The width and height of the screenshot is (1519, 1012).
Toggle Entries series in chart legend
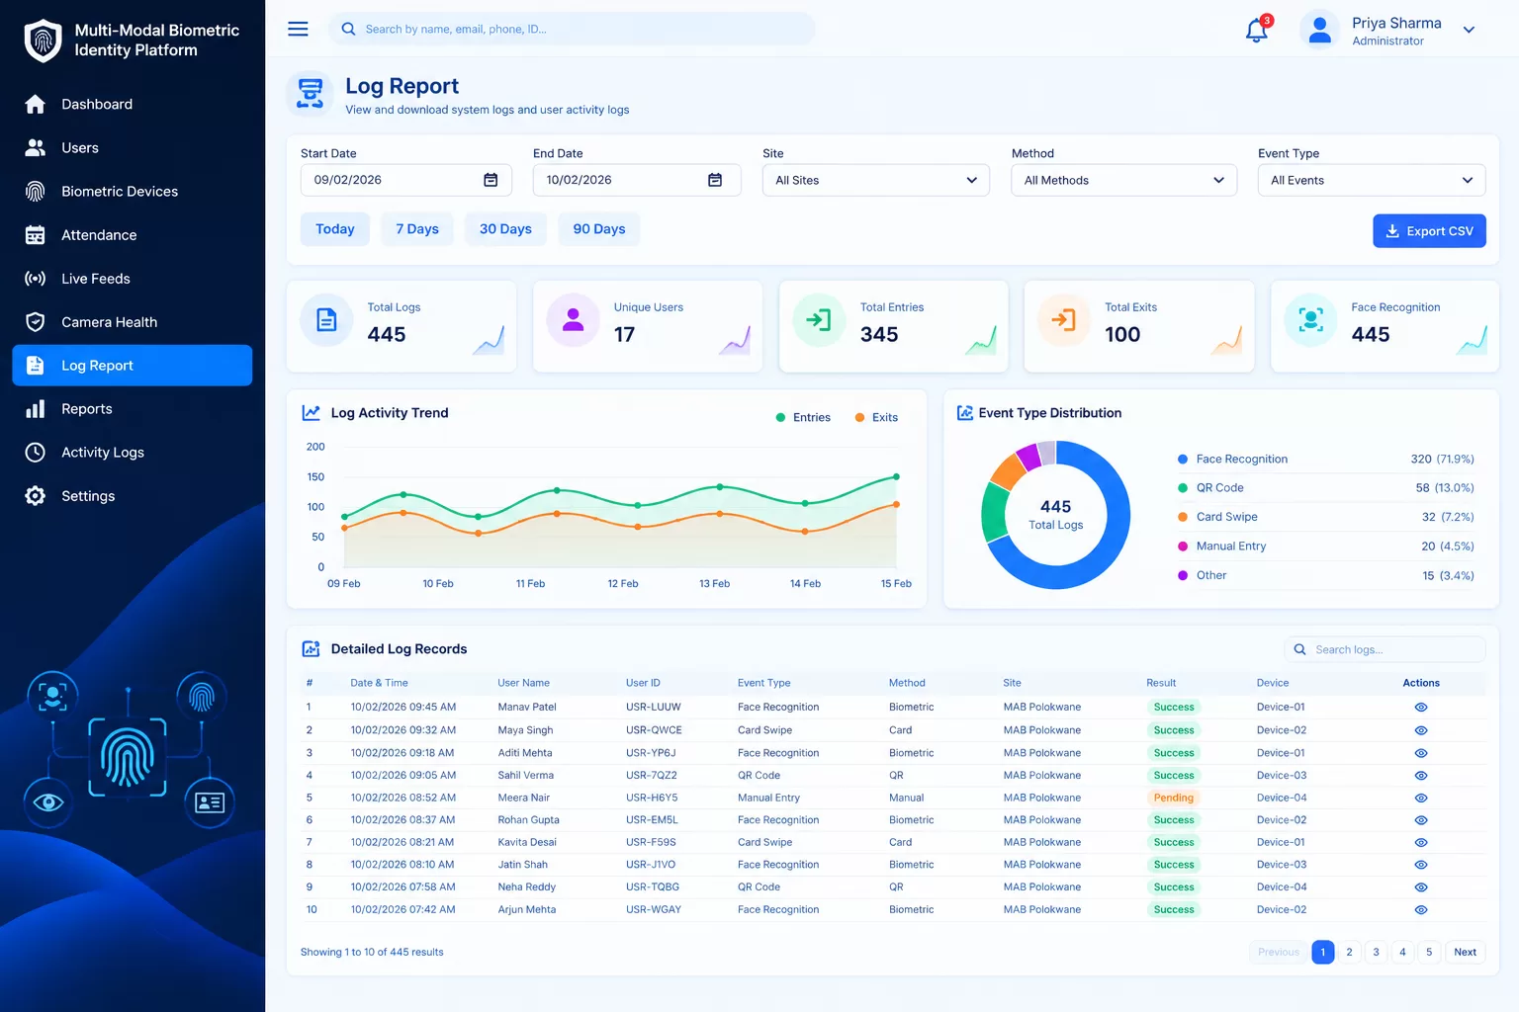pyautogui.click(x=803, y=417)
